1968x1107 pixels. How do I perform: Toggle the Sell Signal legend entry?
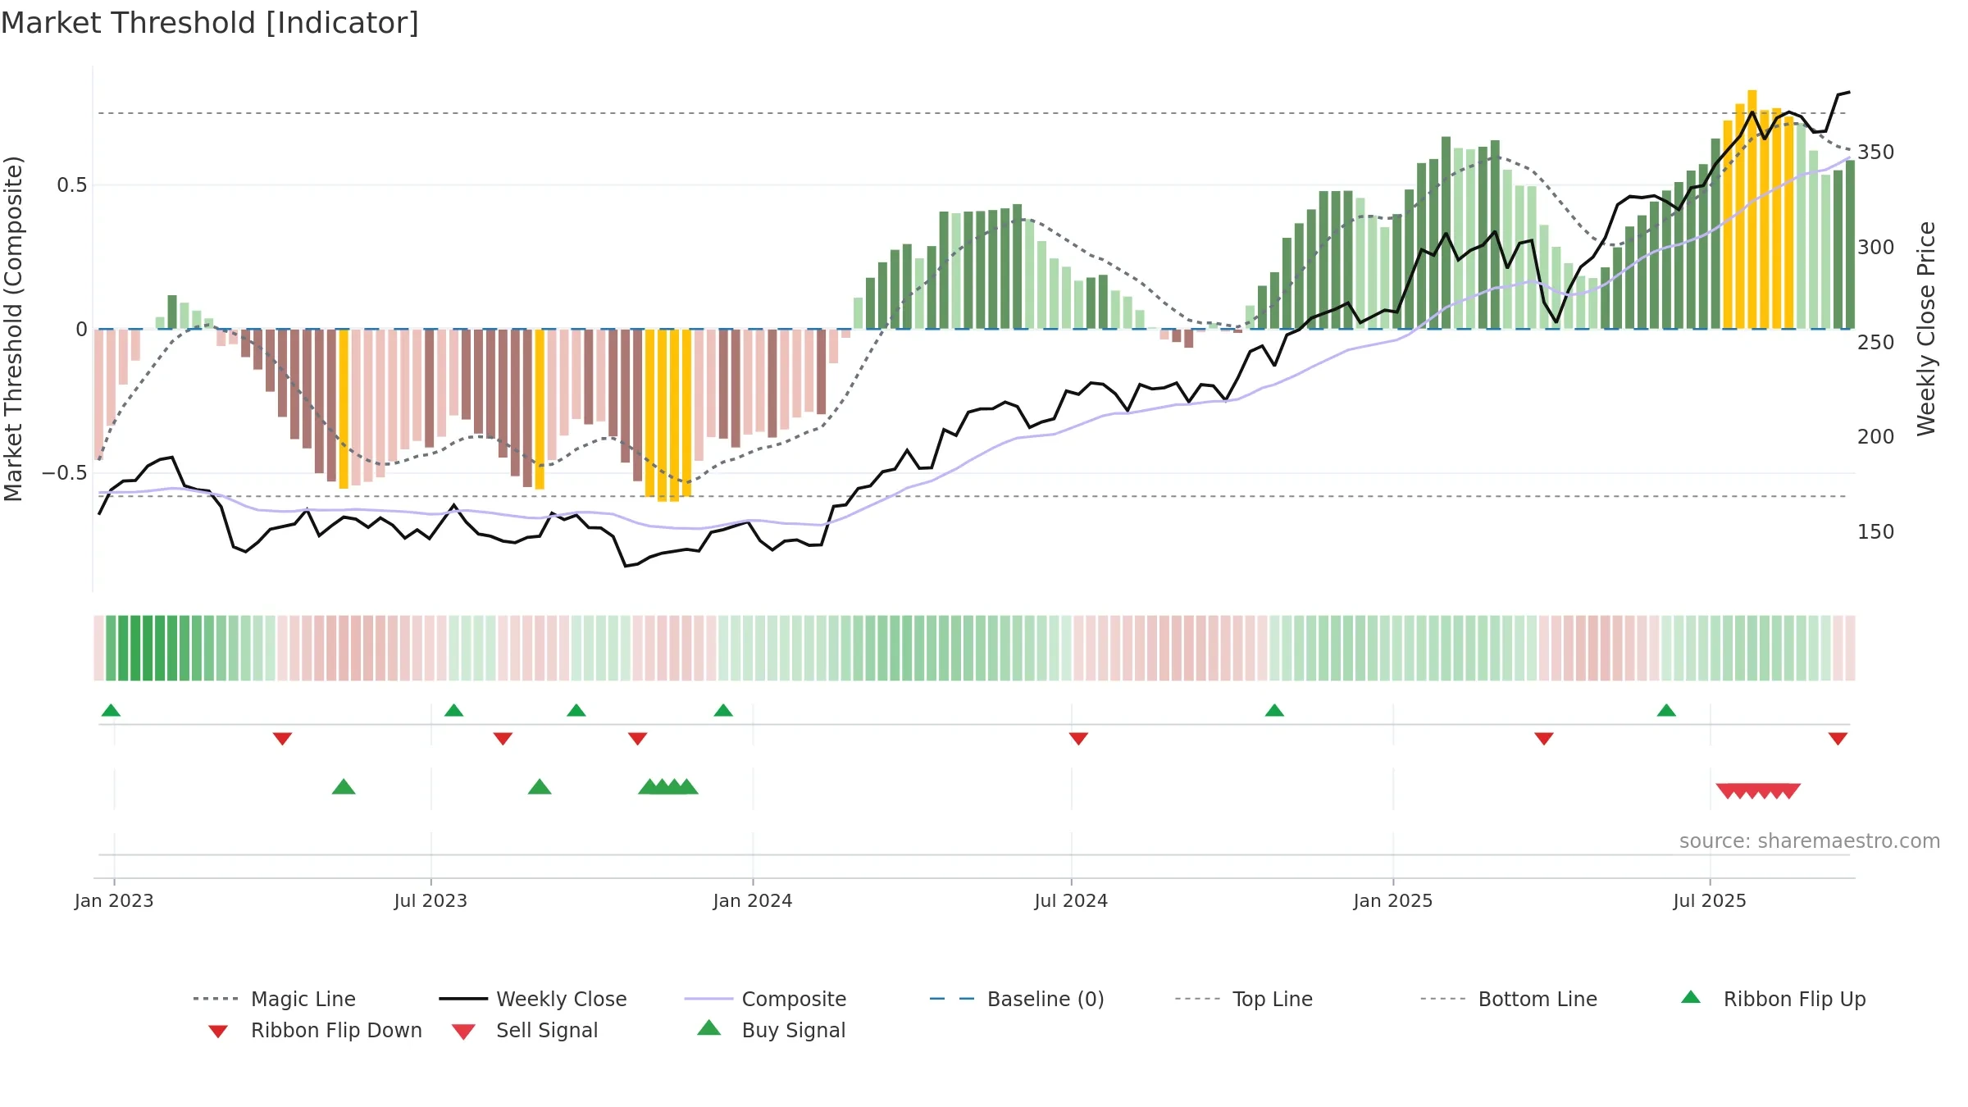525,1030
